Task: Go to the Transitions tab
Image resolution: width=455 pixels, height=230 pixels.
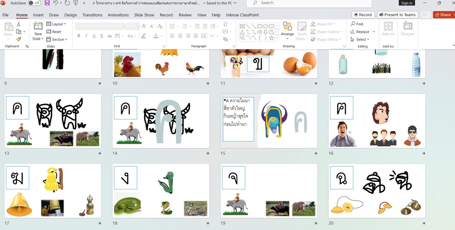Action: (92, 15)
